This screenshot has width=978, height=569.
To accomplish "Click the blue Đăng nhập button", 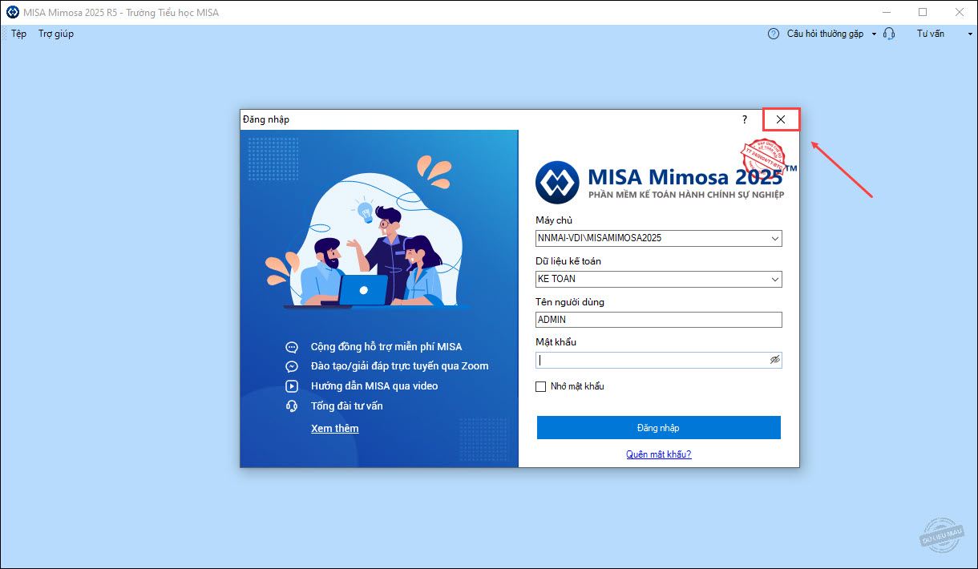I will (659, 428).
